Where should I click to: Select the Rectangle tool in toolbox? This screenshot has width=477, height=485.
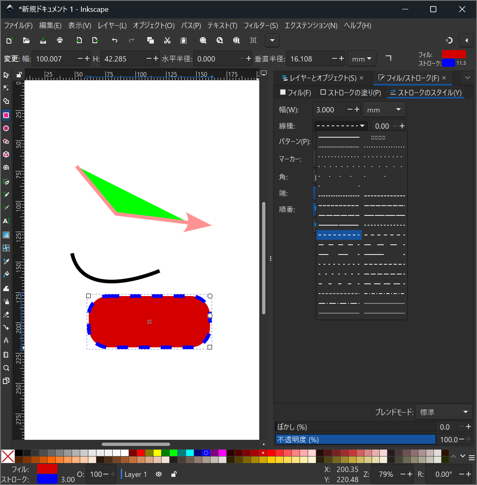coord(6,115)
